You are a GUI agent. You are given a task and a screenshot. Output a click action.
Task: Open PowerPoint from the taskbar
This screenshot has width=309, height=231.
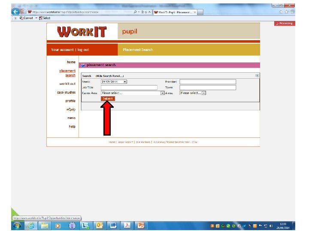coord(141,225)
